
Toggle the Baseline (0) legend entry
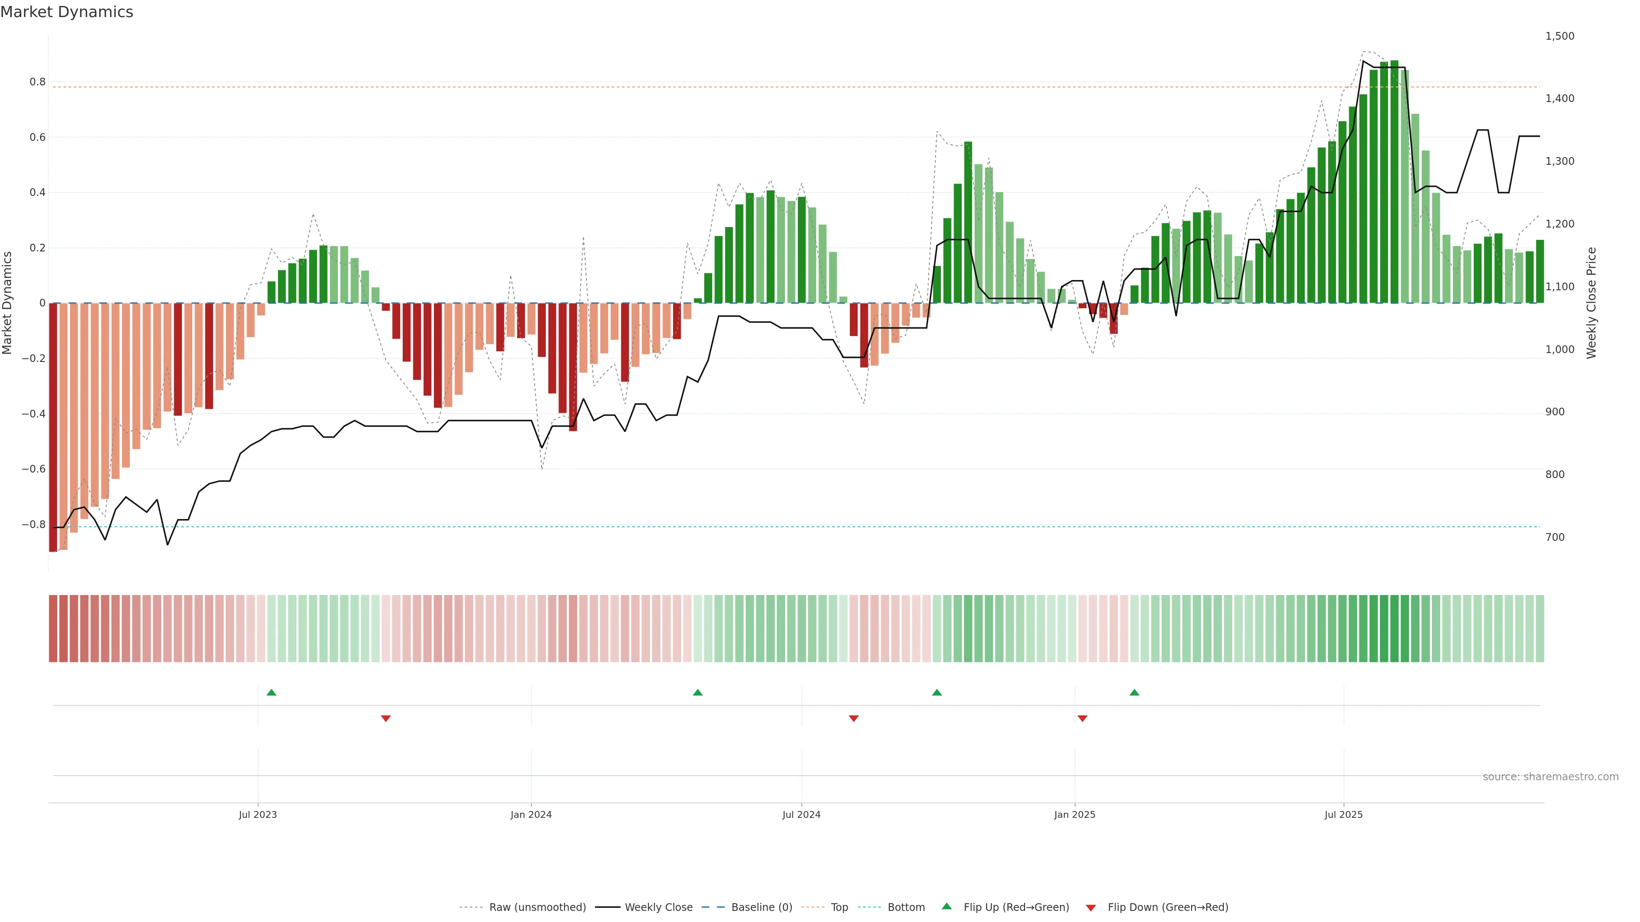coord(761,907)
